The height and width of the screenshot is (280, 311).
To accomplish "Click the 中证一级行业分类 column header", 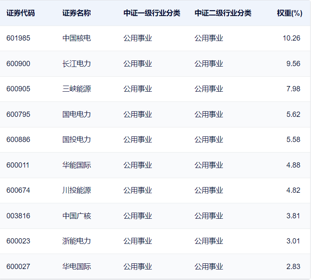I will click(152, 13).
